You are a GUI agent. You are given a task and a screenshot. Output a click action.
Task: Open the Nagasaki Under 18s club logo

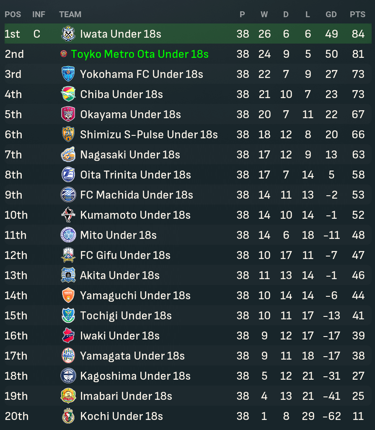[x=68, y=154]
